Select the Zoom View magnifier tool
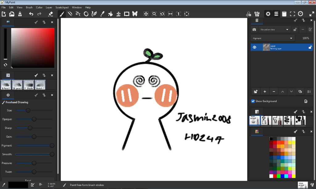316x189 pixels. pos(154,14)
